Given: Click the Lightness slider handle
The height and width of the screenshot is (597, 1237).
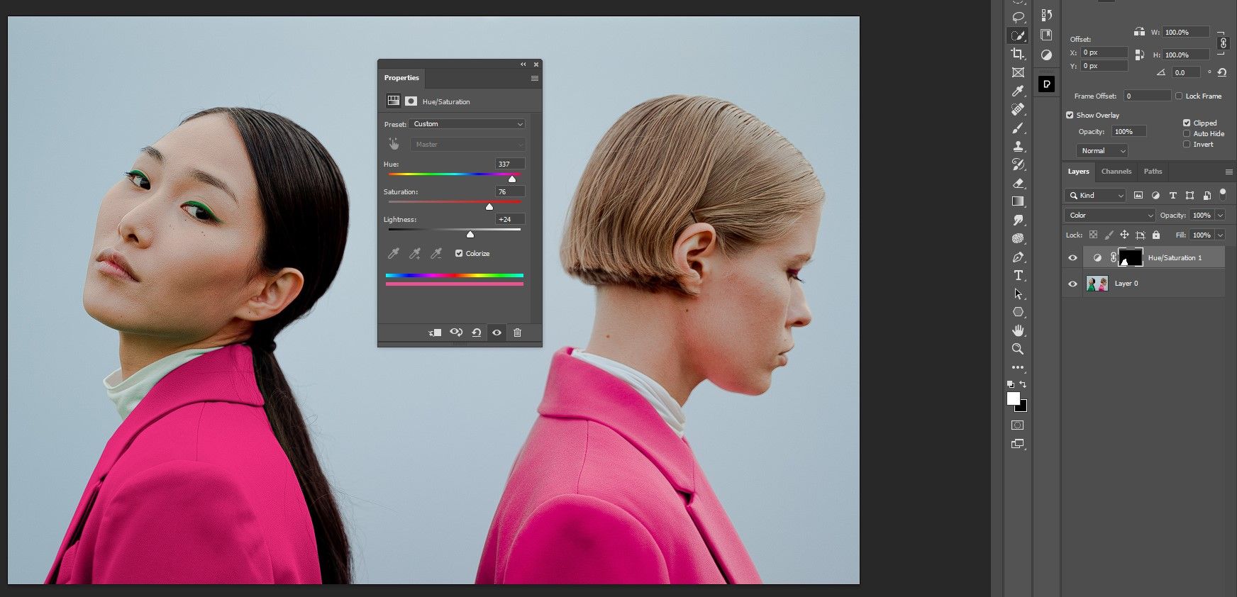Looking at the screenshot, I should pos(470,234).
